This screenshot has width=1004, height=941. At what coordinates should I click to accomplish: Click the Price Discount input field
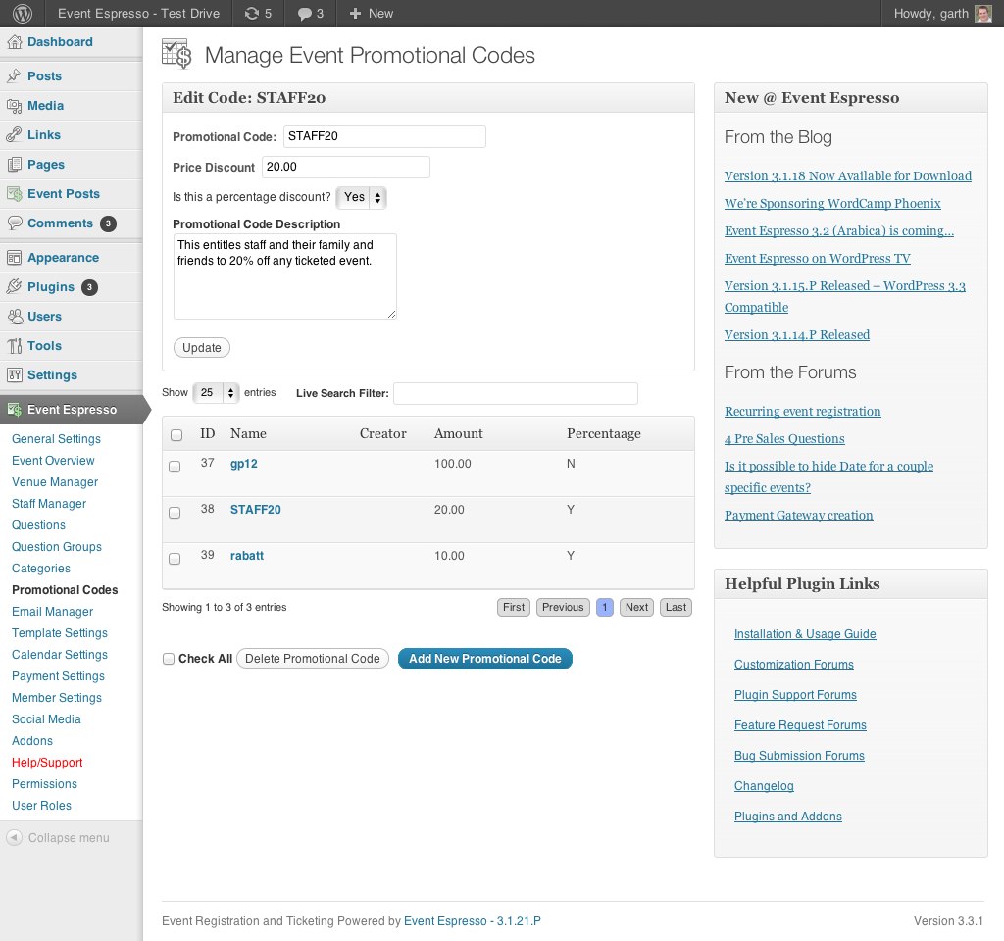click(346, 167)
